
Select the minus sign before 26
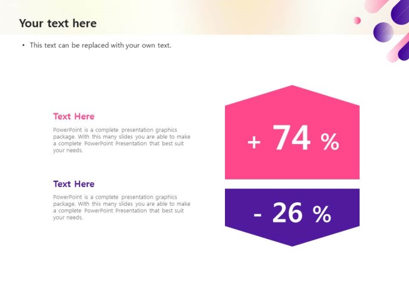coord(257,214)
